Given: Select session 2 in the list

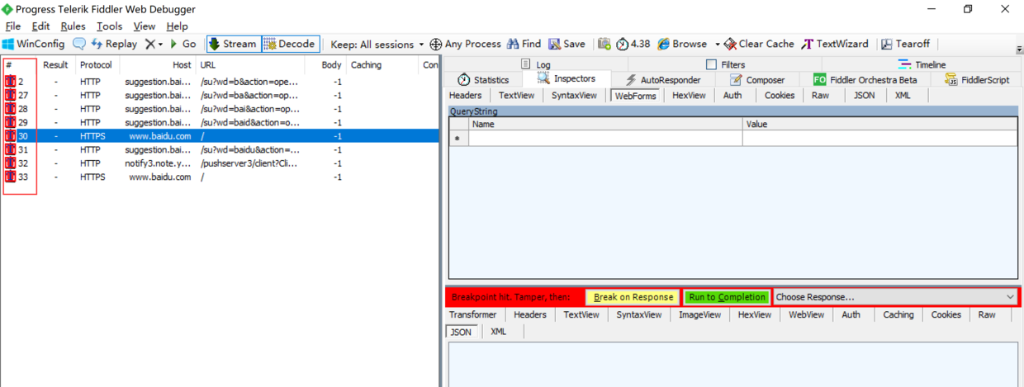Looking at the screenshot, I should click(x=220, y=82).
